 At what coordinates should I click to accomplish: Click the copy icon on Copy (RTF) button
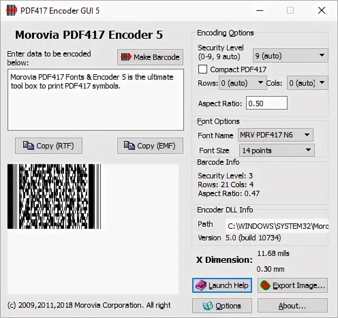point(29,145)
